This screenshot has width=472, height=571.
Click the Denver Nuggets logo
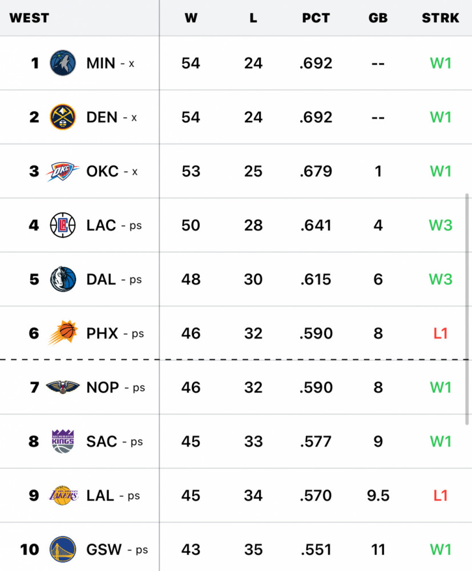pos(63,117)
